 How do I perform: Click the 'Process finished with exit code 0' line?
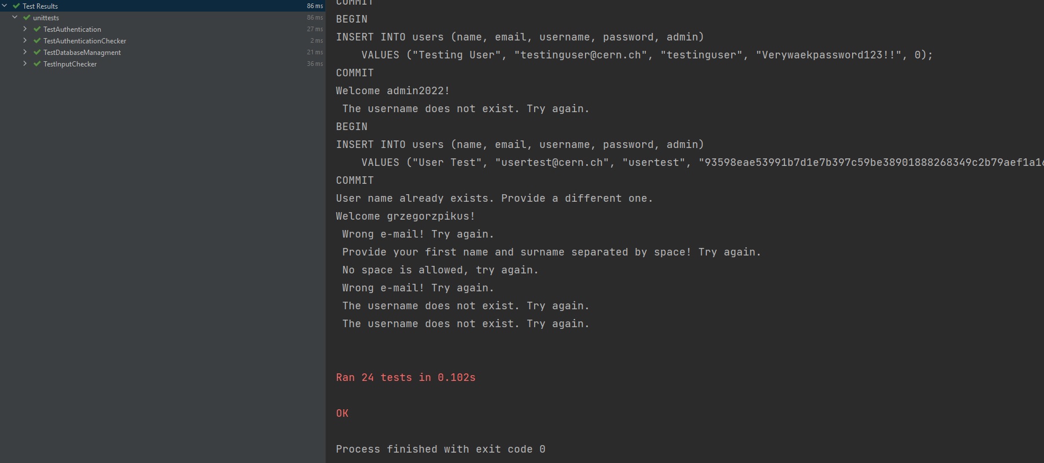440,449
